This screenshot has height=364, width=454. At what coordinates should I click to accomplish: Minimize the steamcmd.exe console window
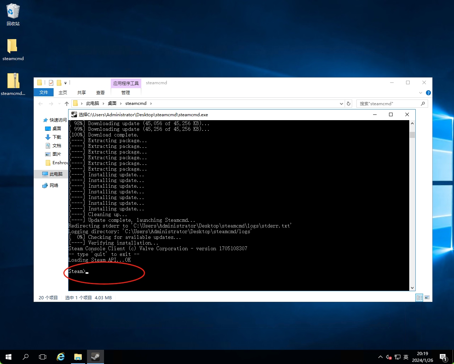click(x=375, y=114)
